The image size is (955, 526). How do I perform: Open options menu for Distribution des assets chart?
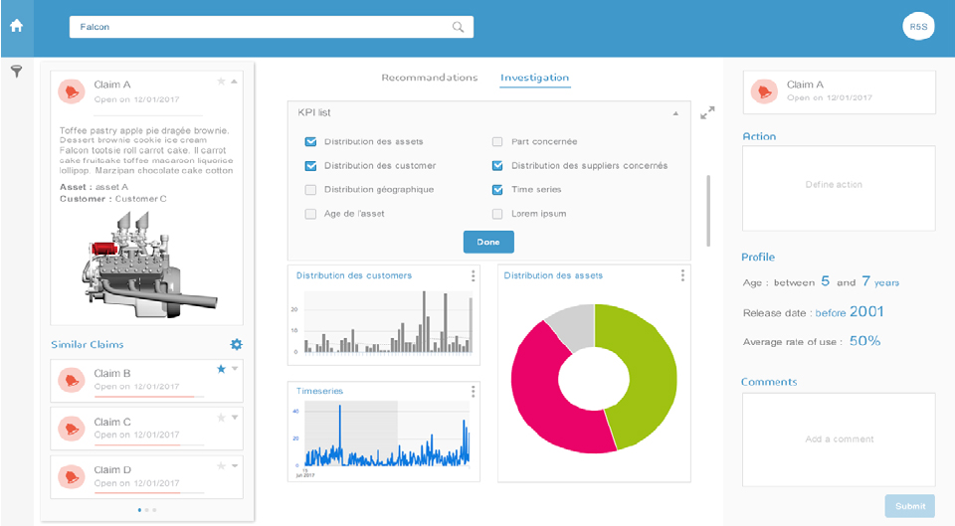tap(682, 275)
